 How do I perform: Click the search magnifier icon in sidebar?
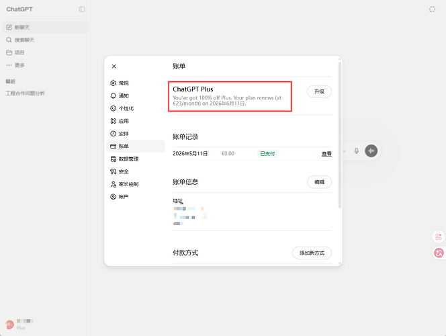pos(9,40)
